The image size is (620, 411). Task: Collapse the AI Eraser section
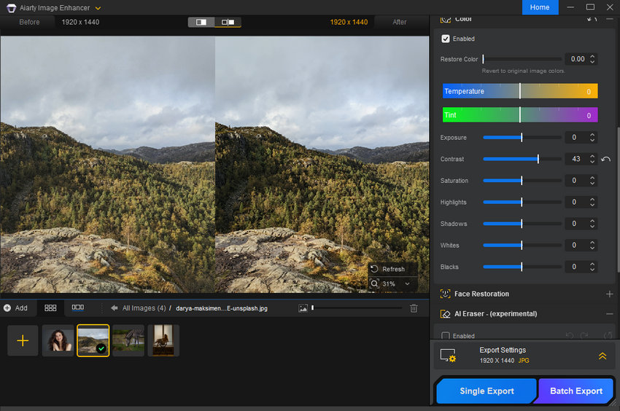[x=609, y=314]
